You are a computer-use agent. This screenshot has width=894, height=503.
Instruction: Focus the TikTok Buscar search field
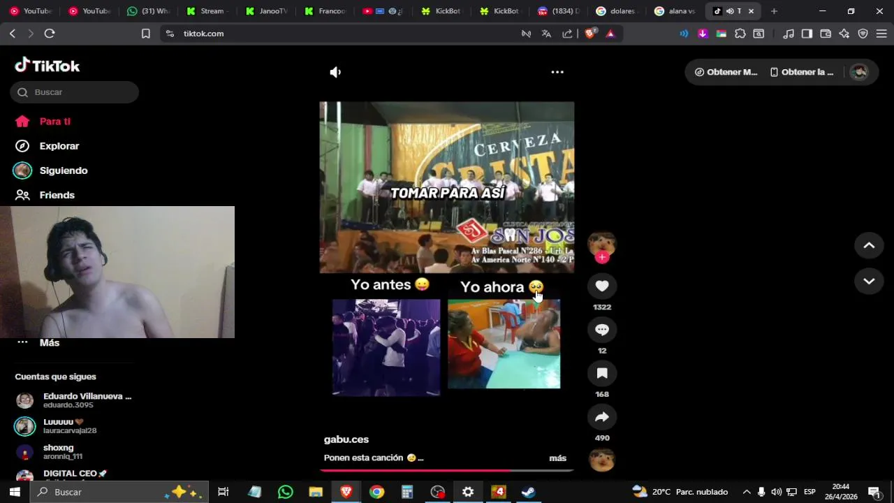pyautogui.click(x=74, y=92)
